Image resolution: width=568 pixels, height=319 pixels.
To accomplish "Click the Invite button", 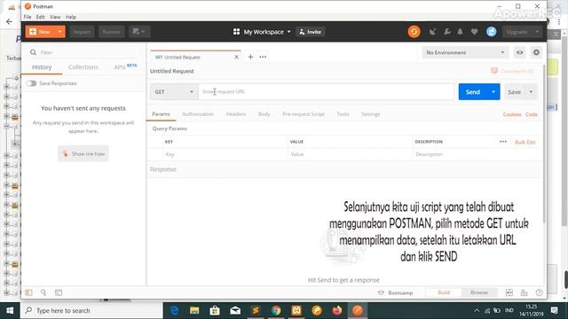I will pos(311,32).
